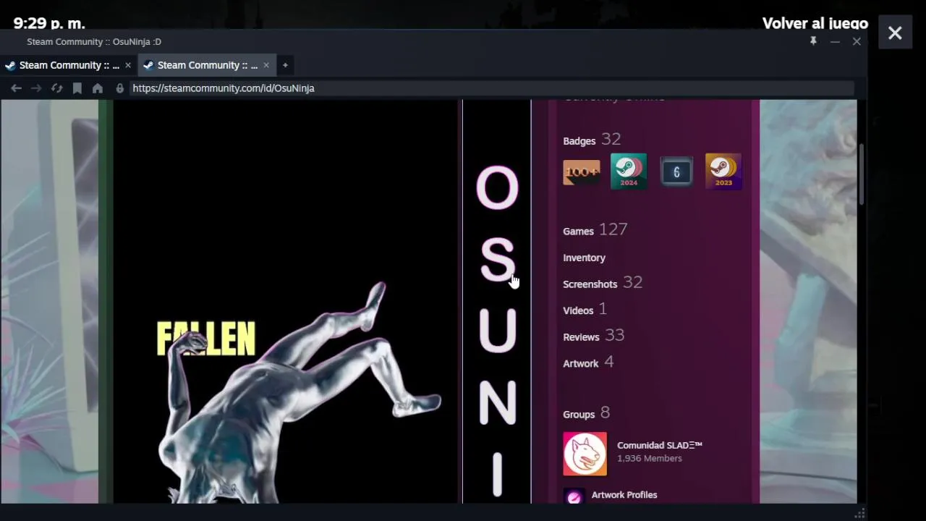Close the overlay browser window
Viewport: 926px width, 521px height.
pos(857,41)
